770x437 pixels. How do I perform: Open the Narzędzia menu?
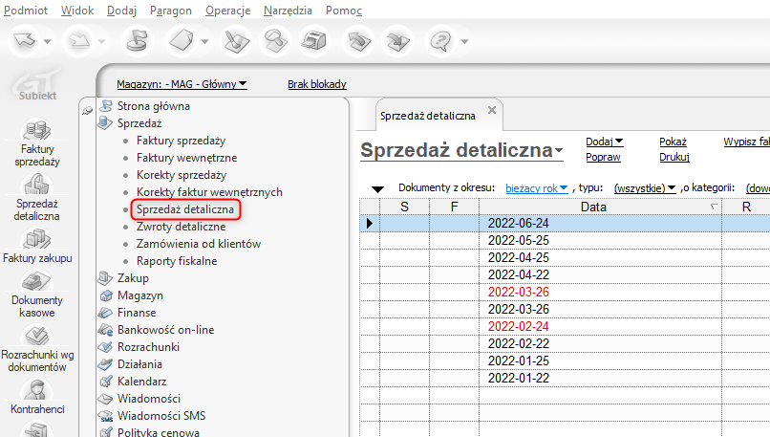click(x=288, y=11)
